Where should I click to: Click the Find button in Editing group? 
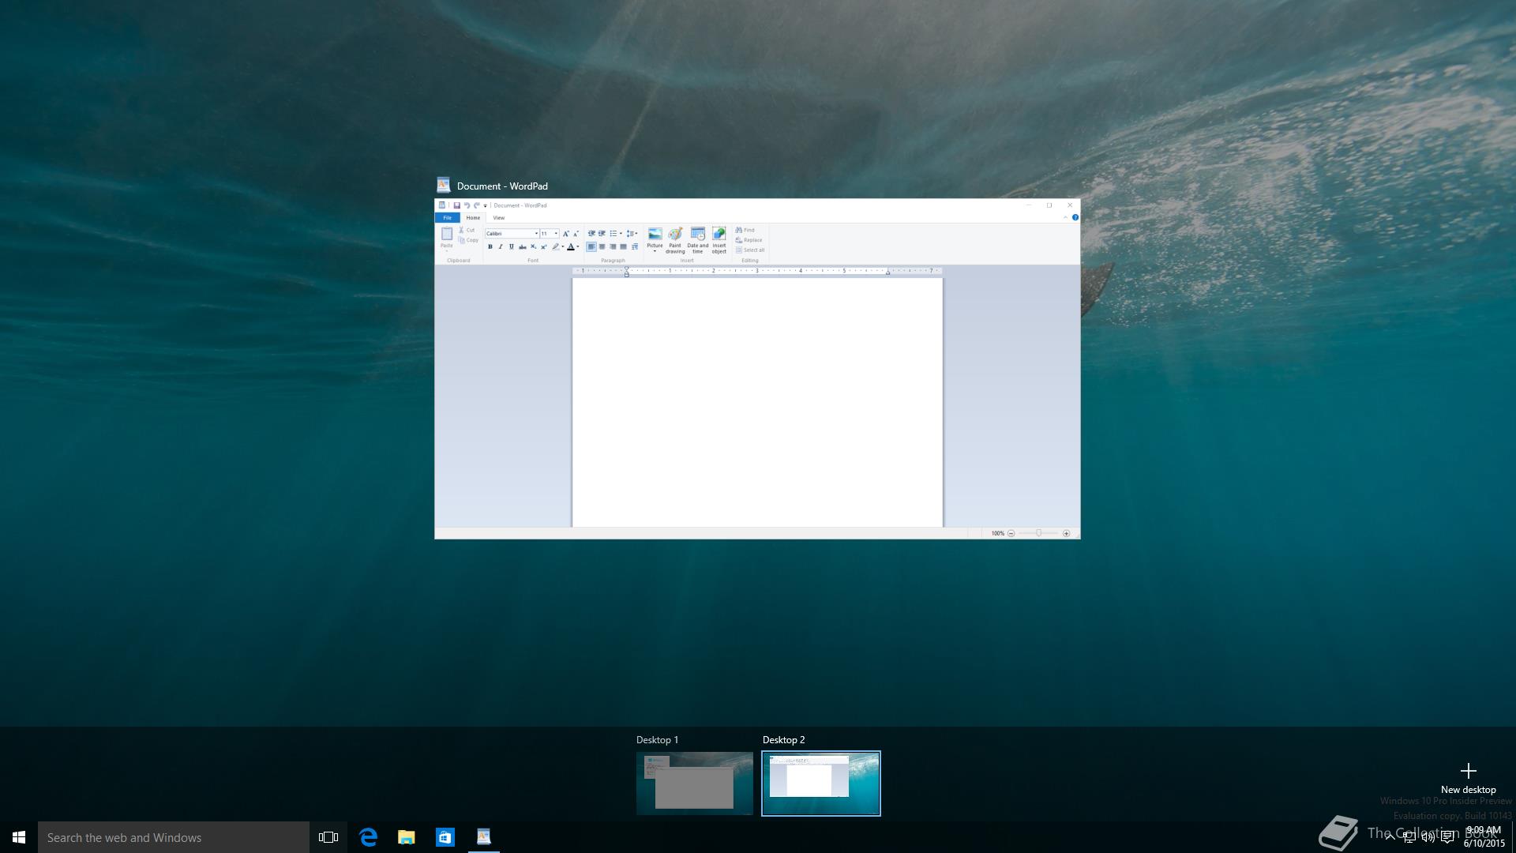[x=745, y=230]
